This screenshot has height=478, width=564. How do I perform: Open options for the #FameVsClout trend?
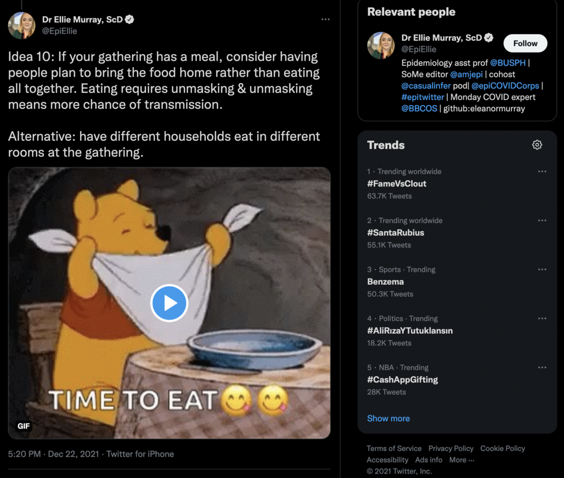(x=543, y=171)
